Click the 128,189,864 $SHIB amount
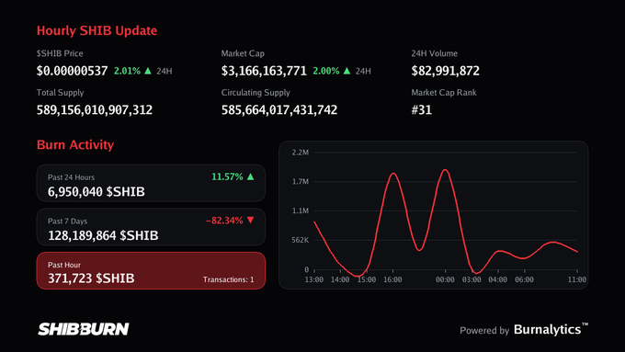The image size is (625, 352). point(103,235)
